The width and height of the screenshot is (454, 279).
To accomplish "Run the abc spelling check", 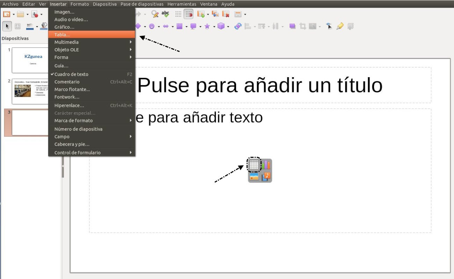I will click(165, 14).
